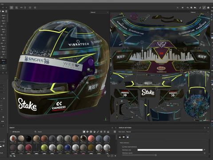213x160 pixels.
Task: Close the Assets panel
Action: point(115,128)
